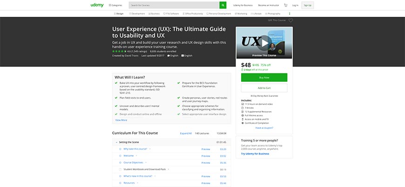Play the course preview video

pos(264,43)
